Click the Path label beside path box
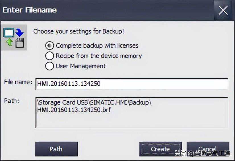235x161 pixels. point(12,100)
